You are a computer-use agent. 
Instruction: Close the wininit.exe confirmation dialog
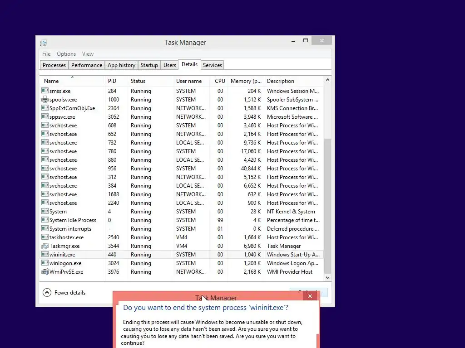click(x=310, y=296)
